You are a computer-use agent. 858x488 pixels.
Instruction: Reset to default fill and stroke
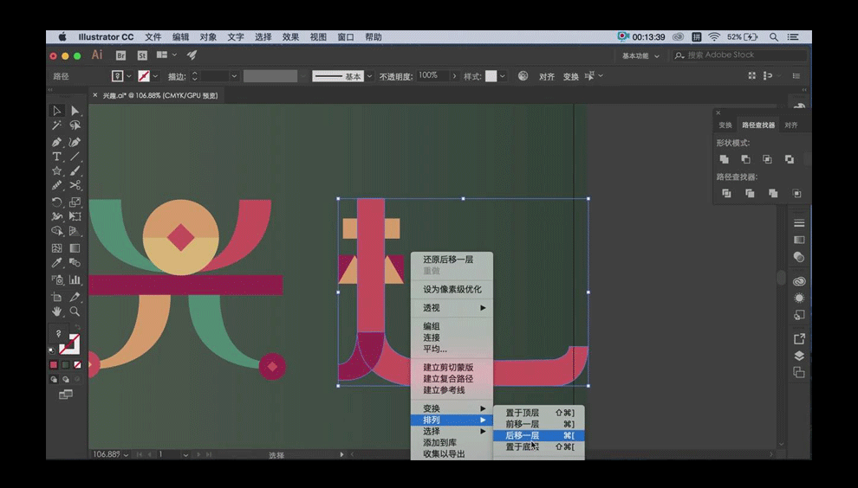pyautogui.click(x=52, y=350)
